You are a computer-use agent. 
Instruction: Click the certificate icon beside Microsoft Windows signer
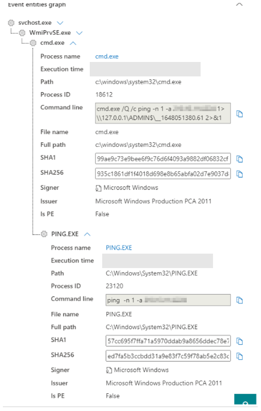coord(98,188)
